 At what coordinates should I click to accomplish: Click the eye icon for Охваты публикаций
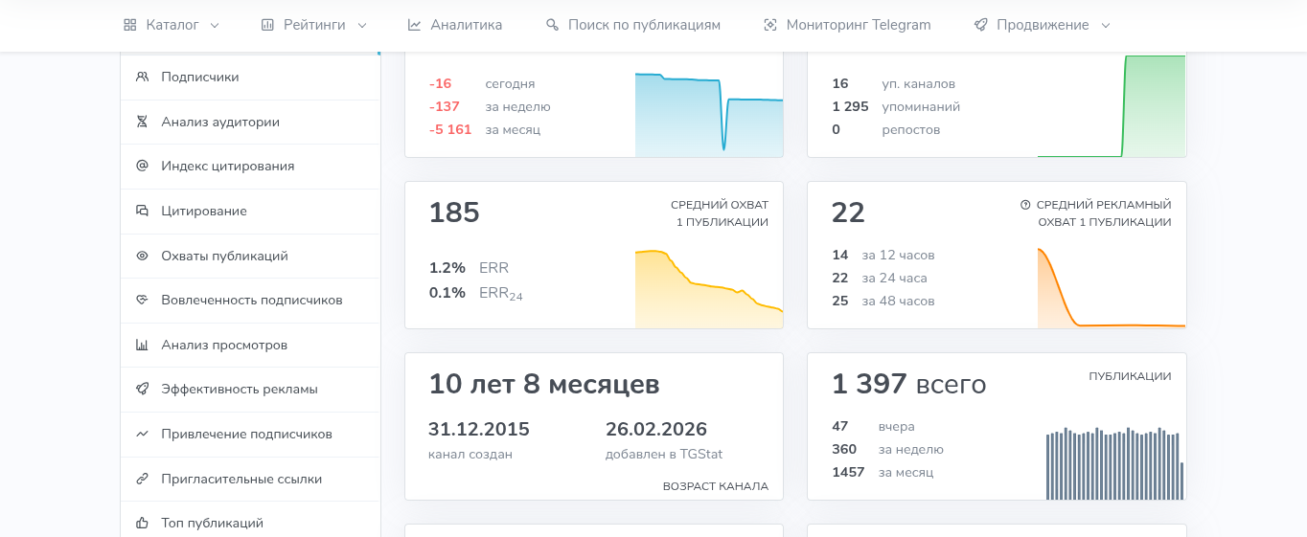142,256
